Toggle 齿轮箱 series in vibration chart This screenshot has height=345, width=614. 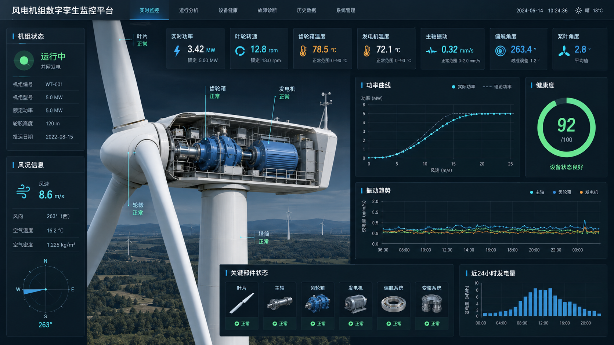click(x=562, y=192)
